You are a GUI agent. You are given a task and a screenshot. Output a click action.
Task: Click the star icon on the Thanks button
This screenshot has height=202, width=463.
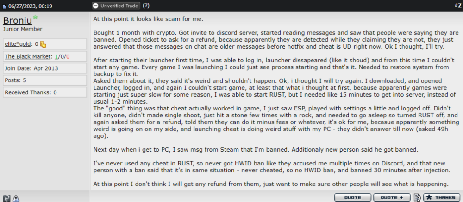click(428, 197)
